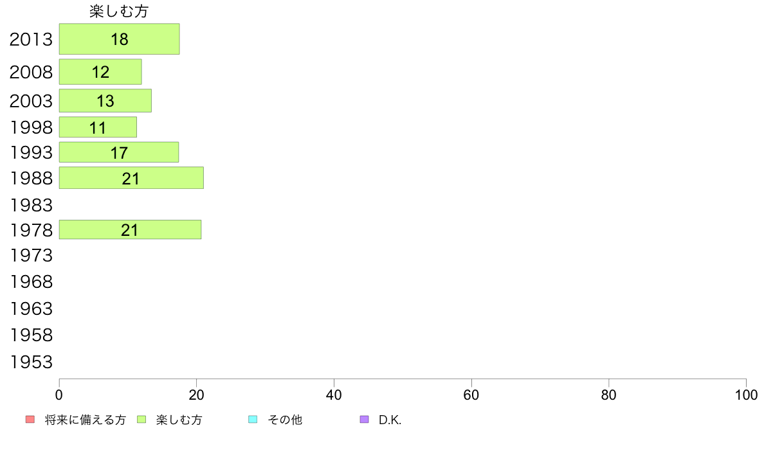764x473 pixels.
Task: Click the 40 tick on x-axis
Action: (334, 395)
